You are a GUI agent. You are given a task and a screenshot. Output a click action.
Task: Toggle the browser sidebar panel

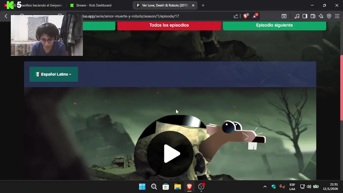(305, 16)
